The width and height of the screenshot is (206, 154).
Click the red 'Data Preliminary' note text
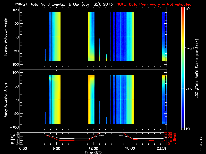pos(154,4)
